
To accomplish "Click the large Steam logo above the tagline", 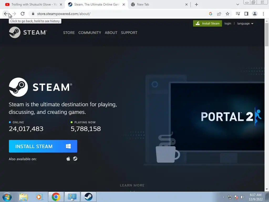I will (x=40, y=87).
